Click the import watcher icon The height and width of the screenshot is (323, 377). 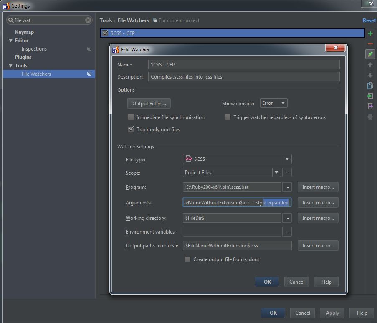point(370,96)
